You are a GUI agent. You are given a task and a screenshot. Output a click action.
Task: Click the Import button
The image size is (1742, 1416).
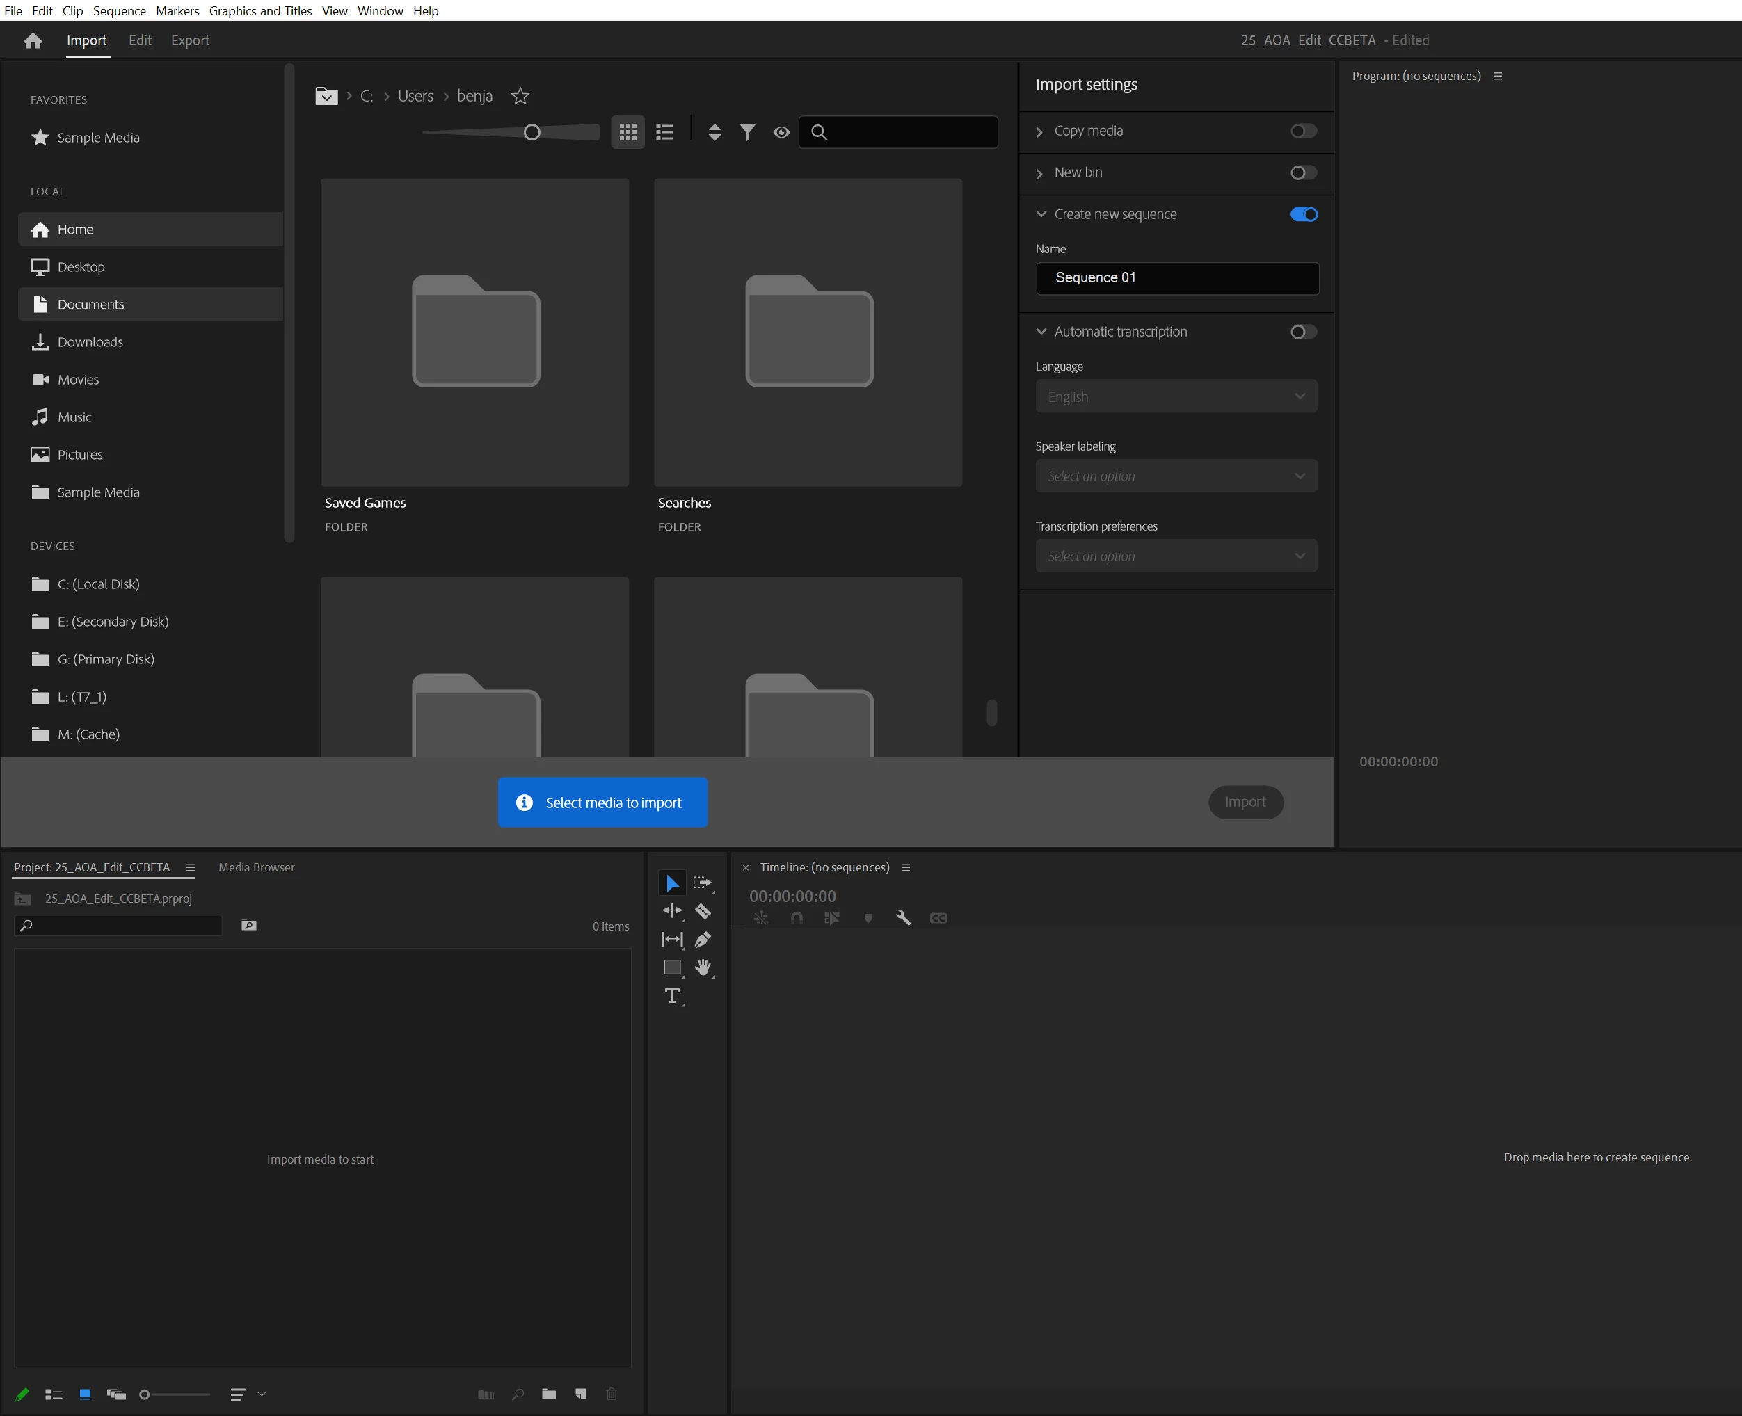click(x=1245, y=802)
